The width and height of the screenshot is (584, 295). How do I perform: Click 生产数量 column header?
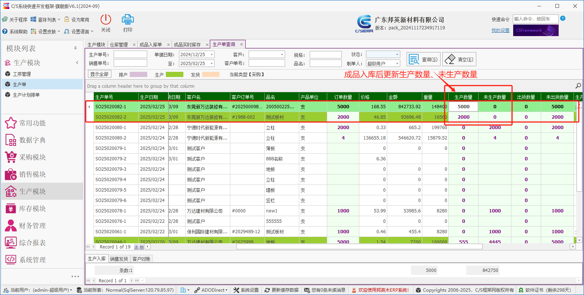[x=463, y=97]
